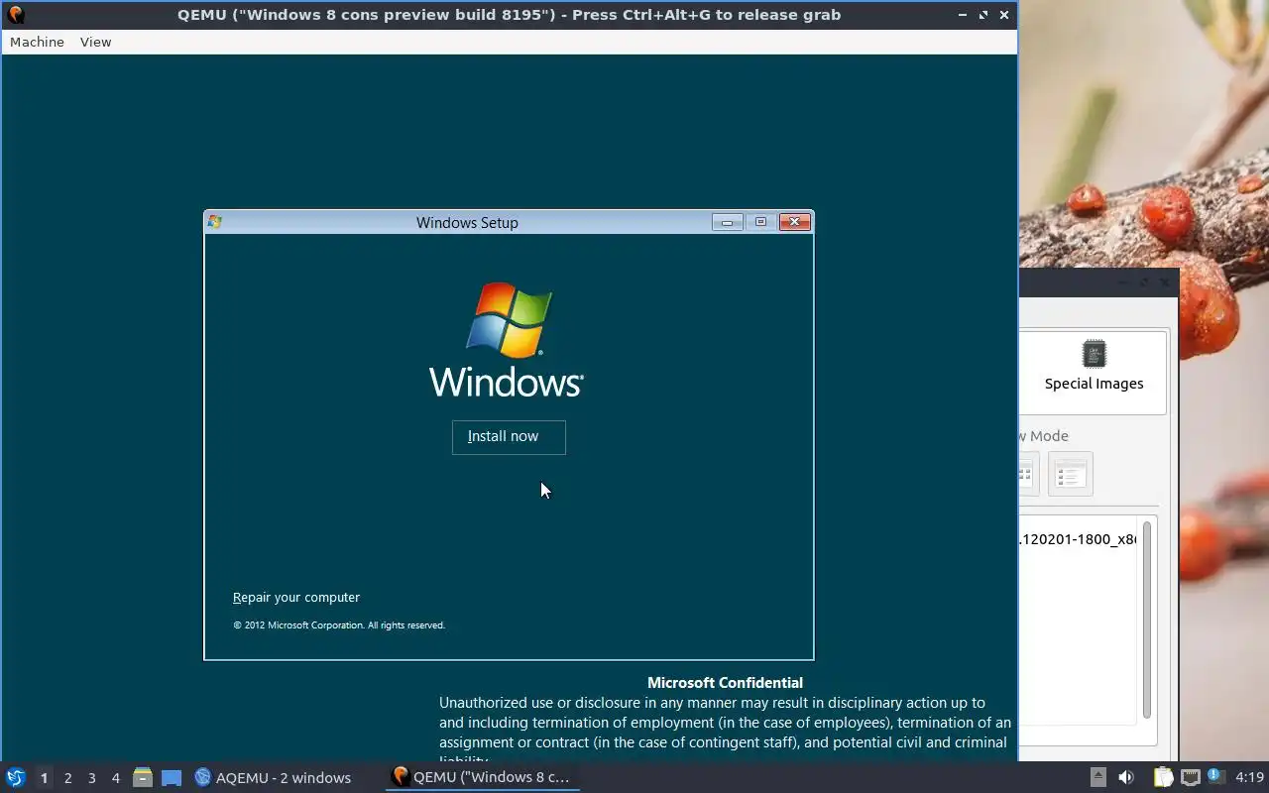Switch AQEMU to list view mode
1269x793 pixels.
(x=1070, y=474)
